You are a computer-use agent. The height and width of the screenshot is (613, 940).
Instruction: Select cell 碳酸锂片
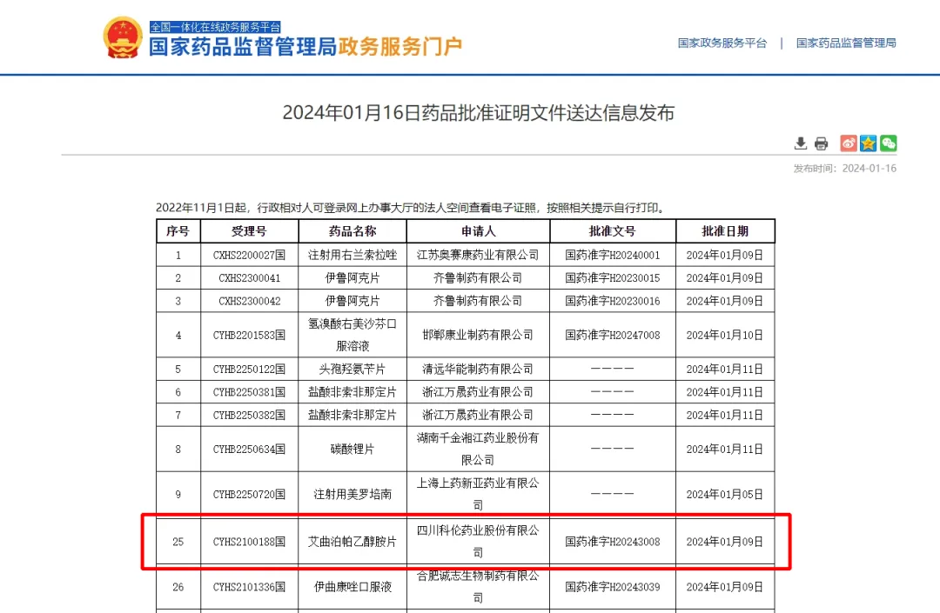(x=352, y=449)
